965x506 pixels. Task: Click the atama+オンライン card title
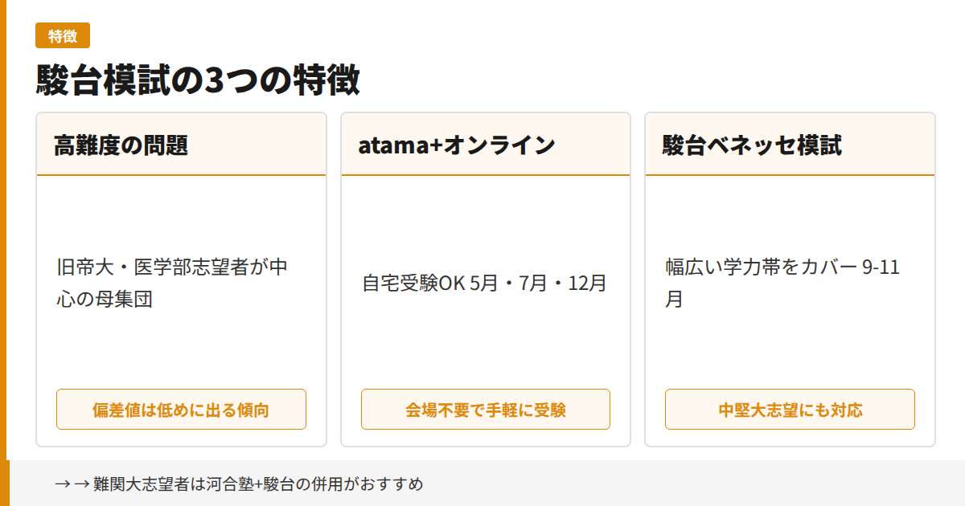pos(457,145)
